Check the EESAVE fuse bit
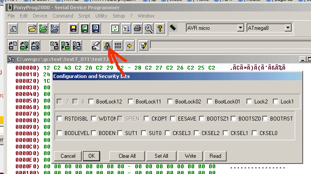 pos(173,119)
